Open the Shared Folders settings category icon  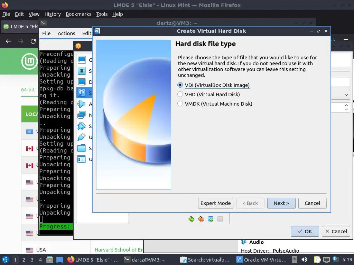click(82, 148)
